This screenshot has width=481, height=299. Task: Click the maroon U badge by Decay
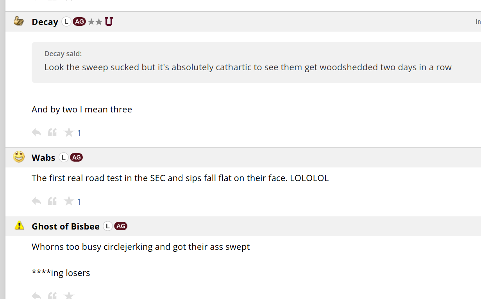pos(109,21)
